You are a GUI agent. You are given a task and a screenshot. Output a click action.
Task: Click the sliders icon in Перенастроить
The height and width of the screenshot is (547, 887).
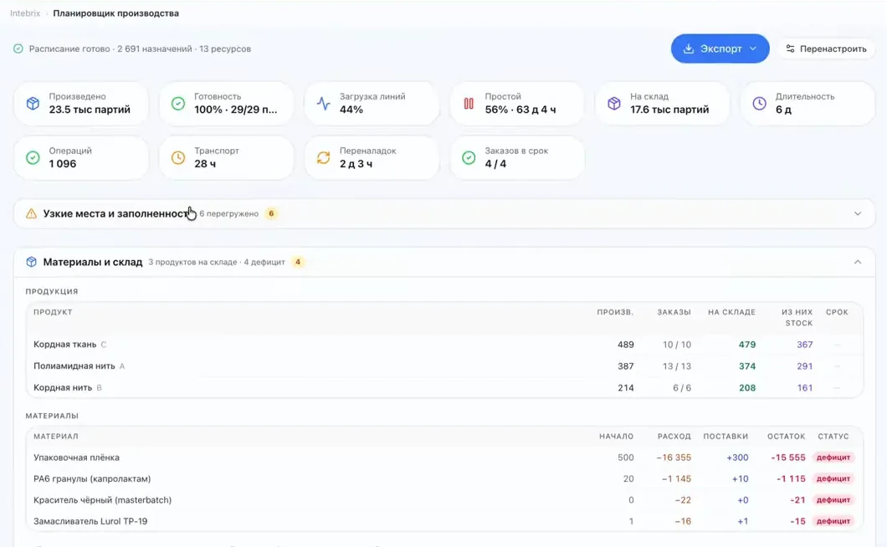click(790, 49)
